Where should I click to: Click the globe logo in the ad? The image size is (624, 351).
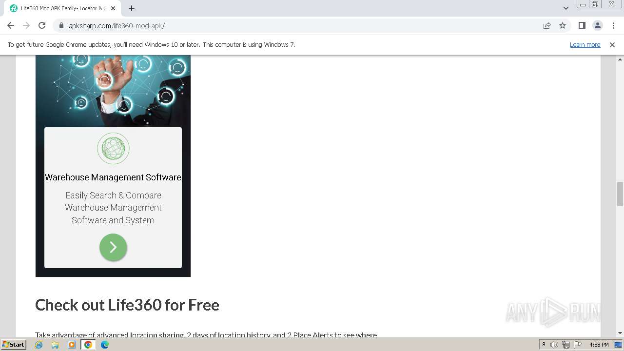[113, 148]
